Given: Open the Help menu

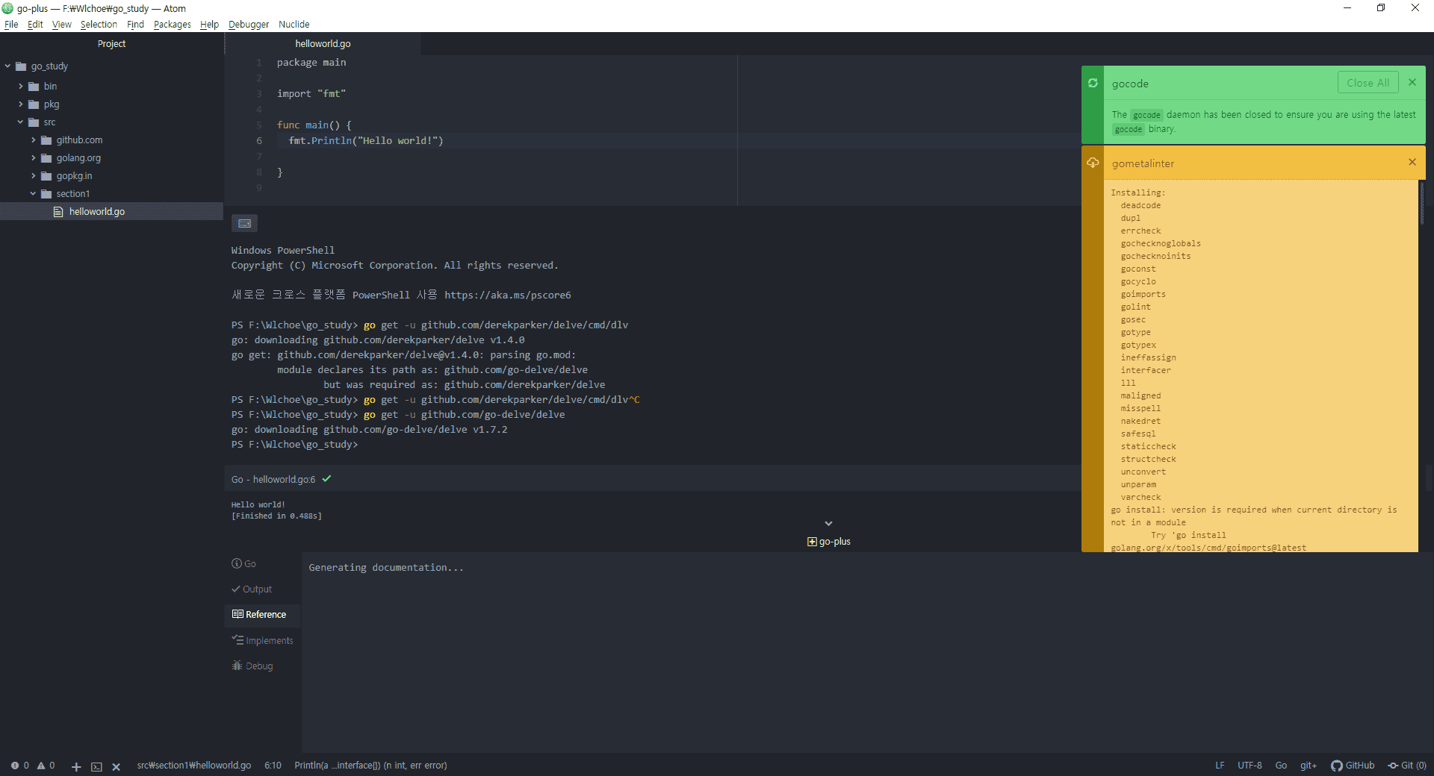Looking at the screenshot, I should (209, 25).
